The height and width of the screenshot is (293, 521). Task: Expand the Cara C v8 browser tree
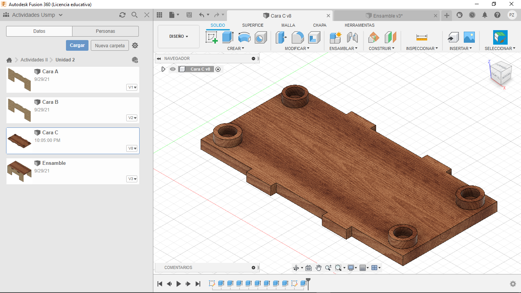(163, 69)
